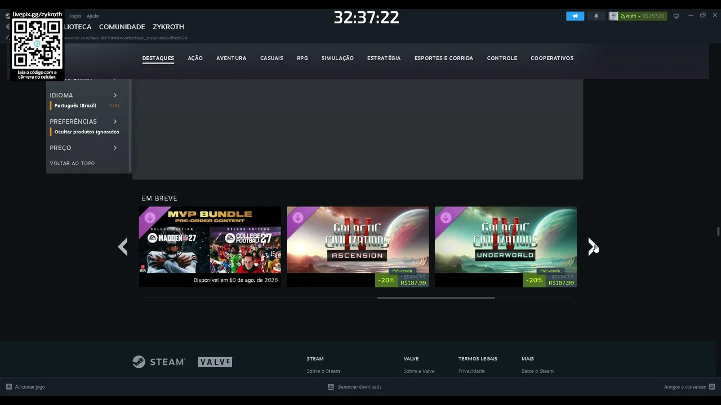Click the 'Disponível em 10 de ago. de 2026' text
This screenshot has width=721, height=405.
(235, 280)
